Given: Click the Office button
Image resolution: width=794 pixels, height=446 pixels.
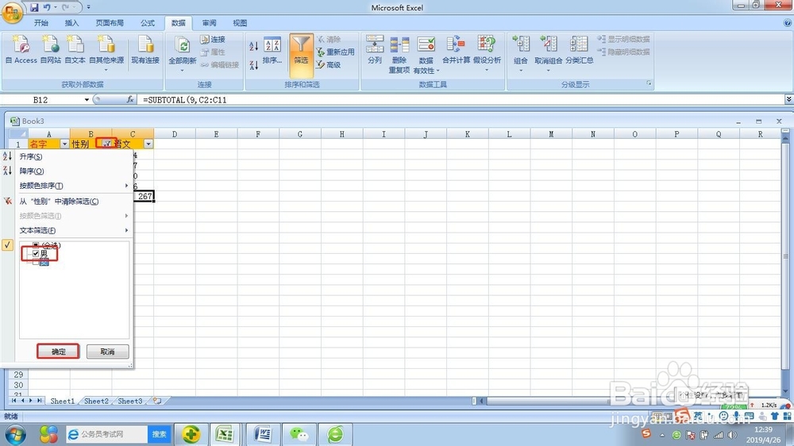Looking at the screenshot, I should click(12, 12).
